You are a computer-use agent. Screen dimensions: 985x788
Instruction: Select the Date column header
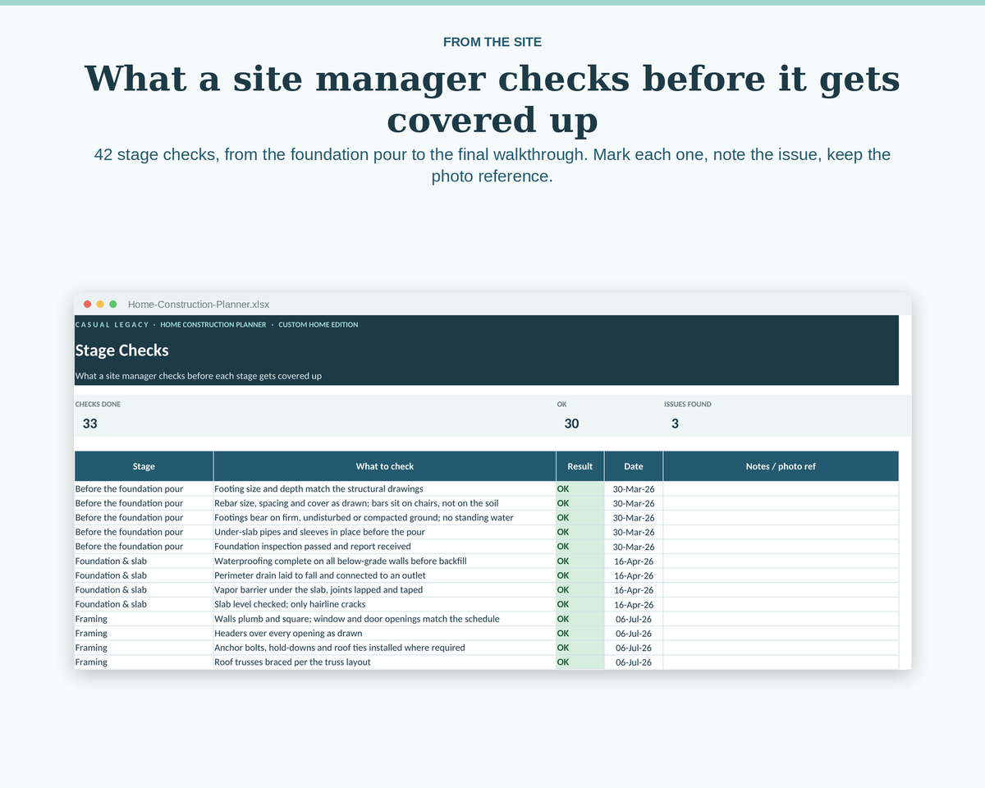[634, 466]
